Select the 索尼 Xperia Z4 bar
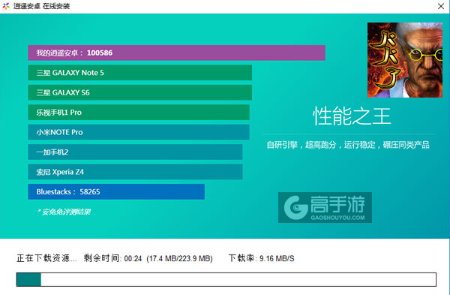450x295 pixels. [135, 172]
